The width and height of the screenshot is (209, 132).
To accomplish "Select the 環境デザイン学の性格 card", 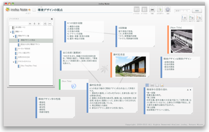I will tap(55, 107).
